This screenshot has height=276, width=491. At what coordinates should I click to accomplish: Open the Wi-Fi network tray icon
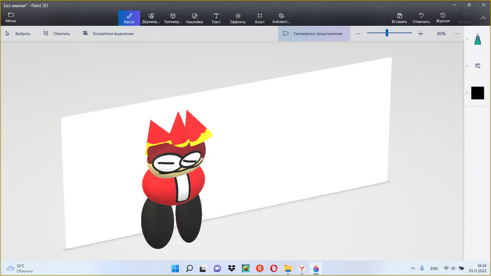[446, 268]
